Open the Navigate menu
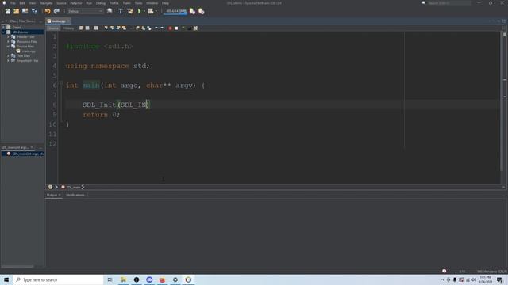This screenshot has width=508, height=285. coord(46,3)
